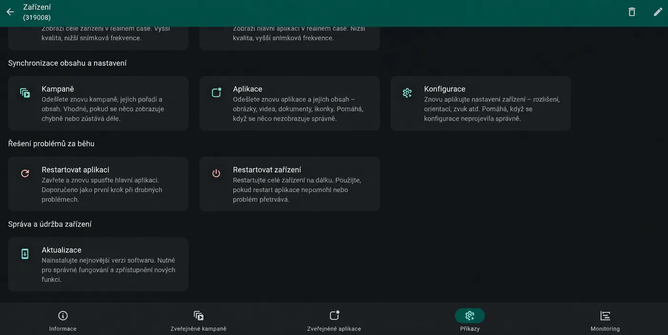The width and height of the screenshot is (668, 335).
Task: Click the device ID (319008)
Action: click(x=37, y=18)
